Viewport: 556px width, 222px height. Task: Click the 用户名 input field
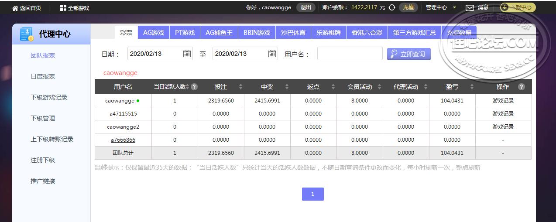[350, 54]
